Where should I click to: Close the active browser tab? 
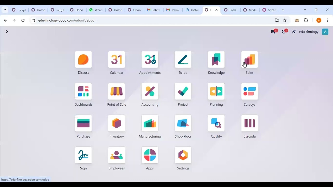(216, 10)
